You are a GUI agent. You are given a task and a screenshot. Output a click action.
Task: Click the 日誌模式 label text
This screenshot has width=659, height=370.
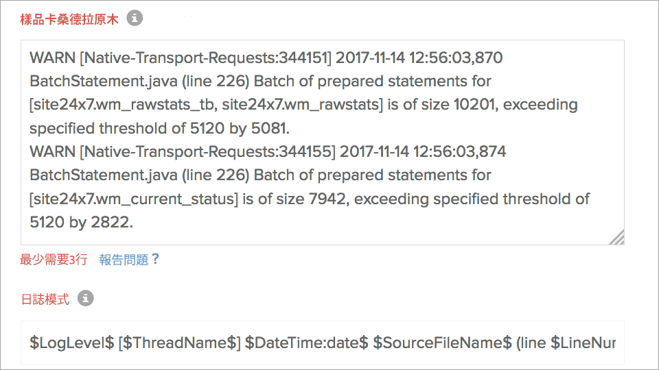pos(45,299)
